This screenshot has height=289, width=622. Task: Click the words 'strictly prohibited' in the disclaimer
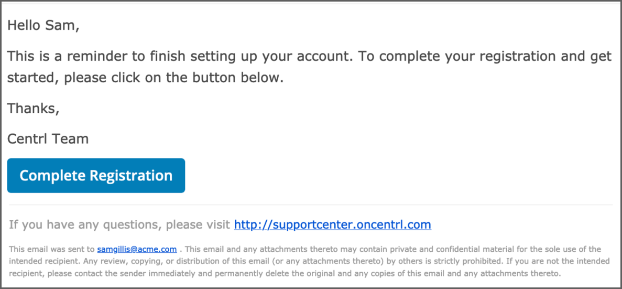(428, 261)
